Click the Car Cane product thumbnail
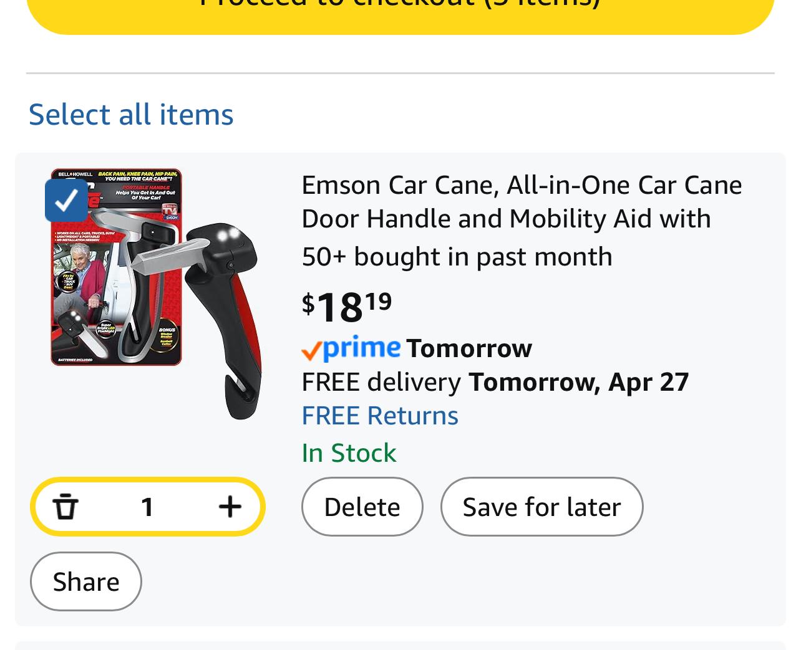Image resolution: width=801 pixels, height=650 pixels. pyautogui.click(x=156, y=293)
